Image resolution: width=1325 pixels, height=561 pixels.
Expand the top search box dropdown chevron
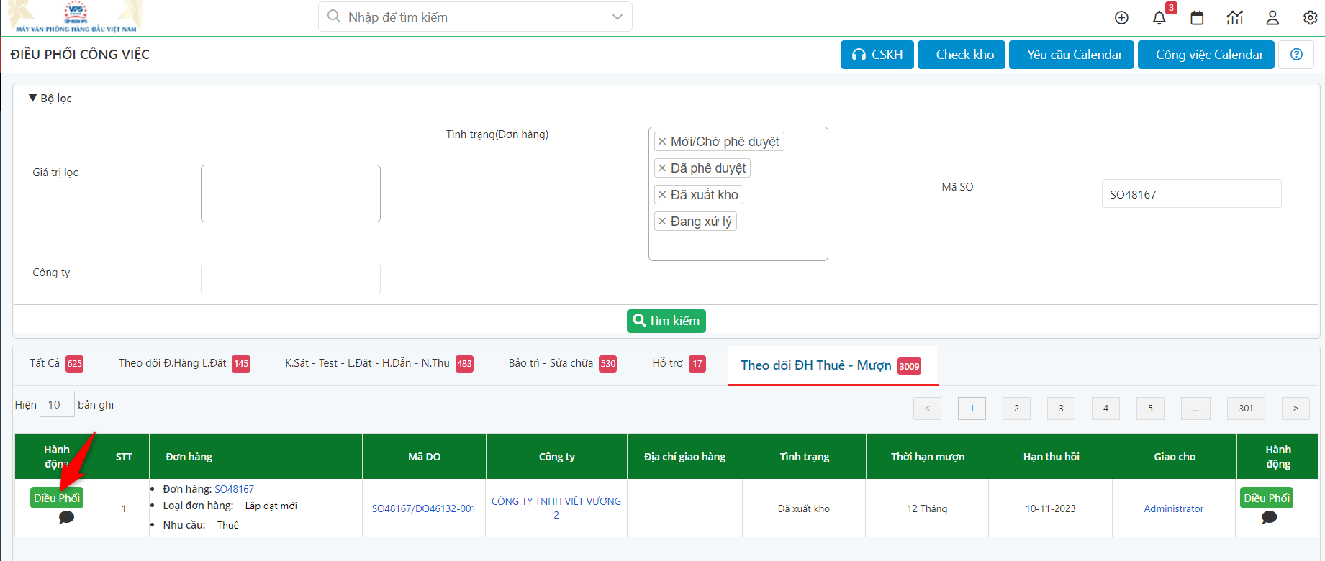617,17
